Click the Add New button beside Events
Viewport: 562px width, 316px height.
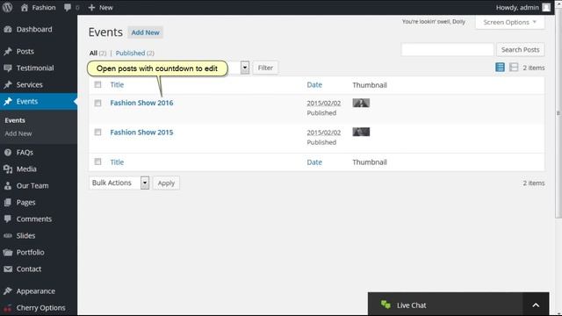145,32
